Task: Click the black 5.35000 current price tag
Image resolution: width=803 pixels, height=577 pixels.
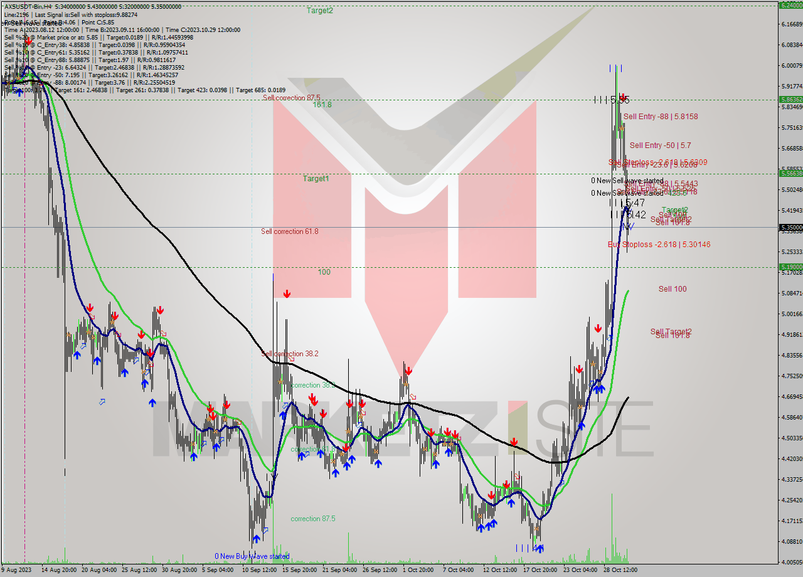Action: tap(790, 227)
